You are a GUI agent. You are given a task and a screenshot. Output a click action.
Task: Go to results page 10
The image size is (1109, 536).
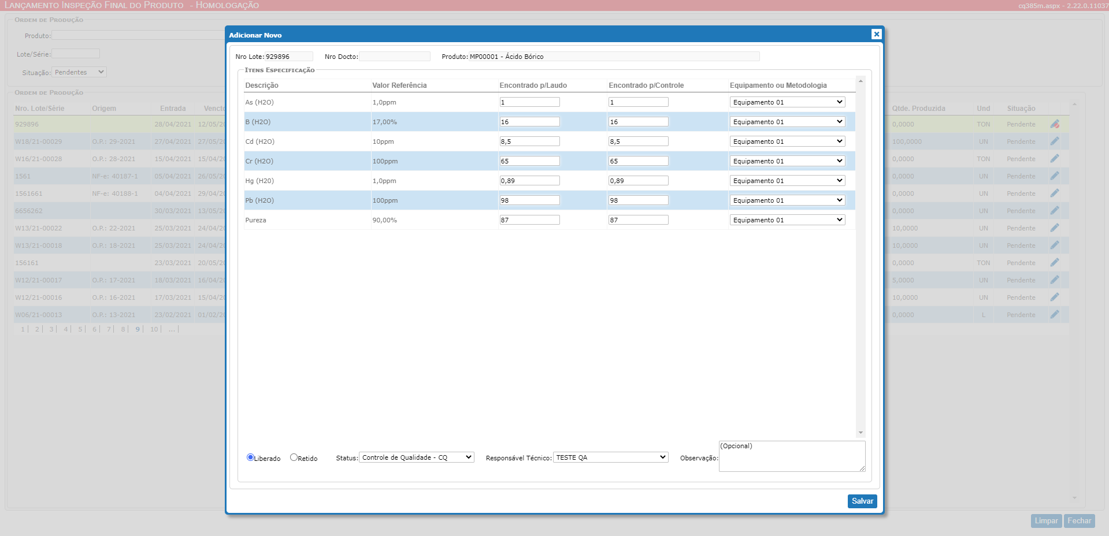(154, 329)
